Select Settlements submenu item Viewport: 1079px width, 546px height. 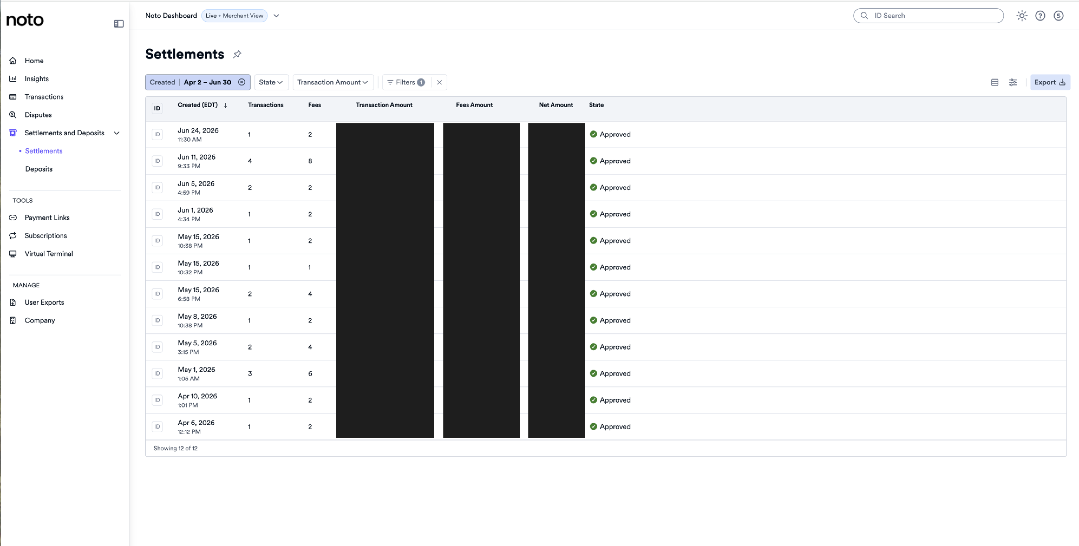(44, 151)
